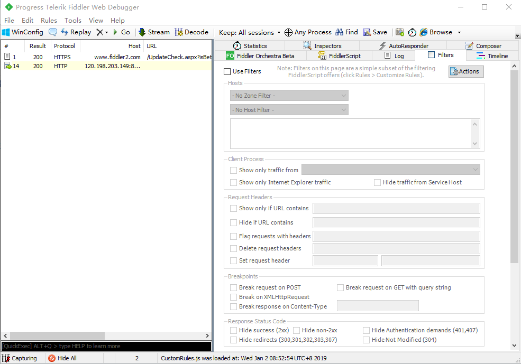
Task: Open the File menu
Action: pyautogui.click(x=10, y=20)
